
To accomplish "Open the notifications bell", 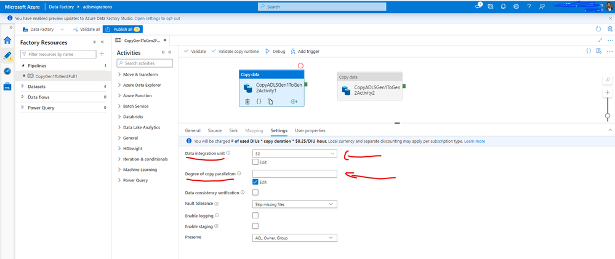I will [503, 7].
